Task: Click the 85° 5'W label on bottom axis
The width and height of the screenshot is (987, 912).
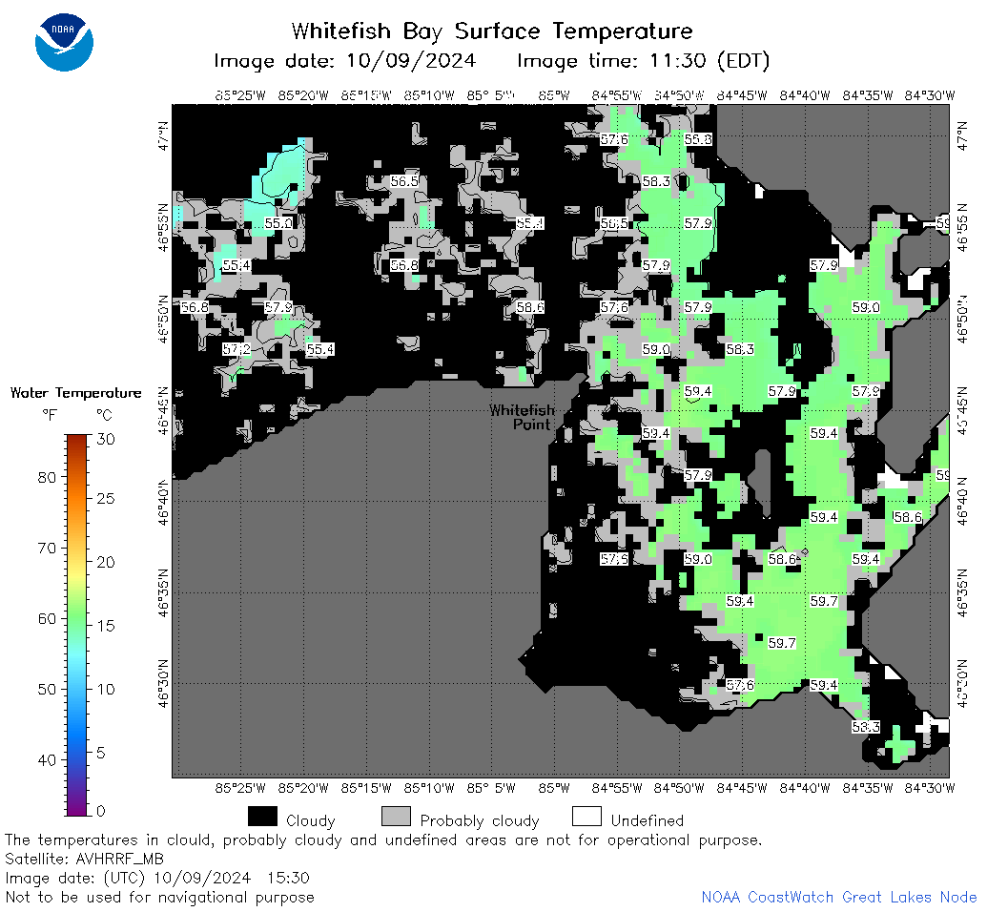Action: 491,788
